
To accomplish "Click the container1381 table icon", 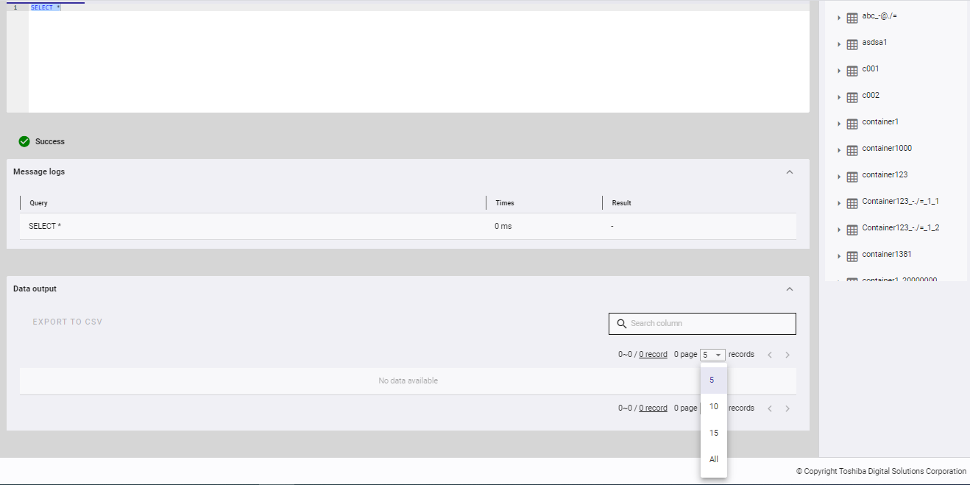I will click(x=852, y=257).
